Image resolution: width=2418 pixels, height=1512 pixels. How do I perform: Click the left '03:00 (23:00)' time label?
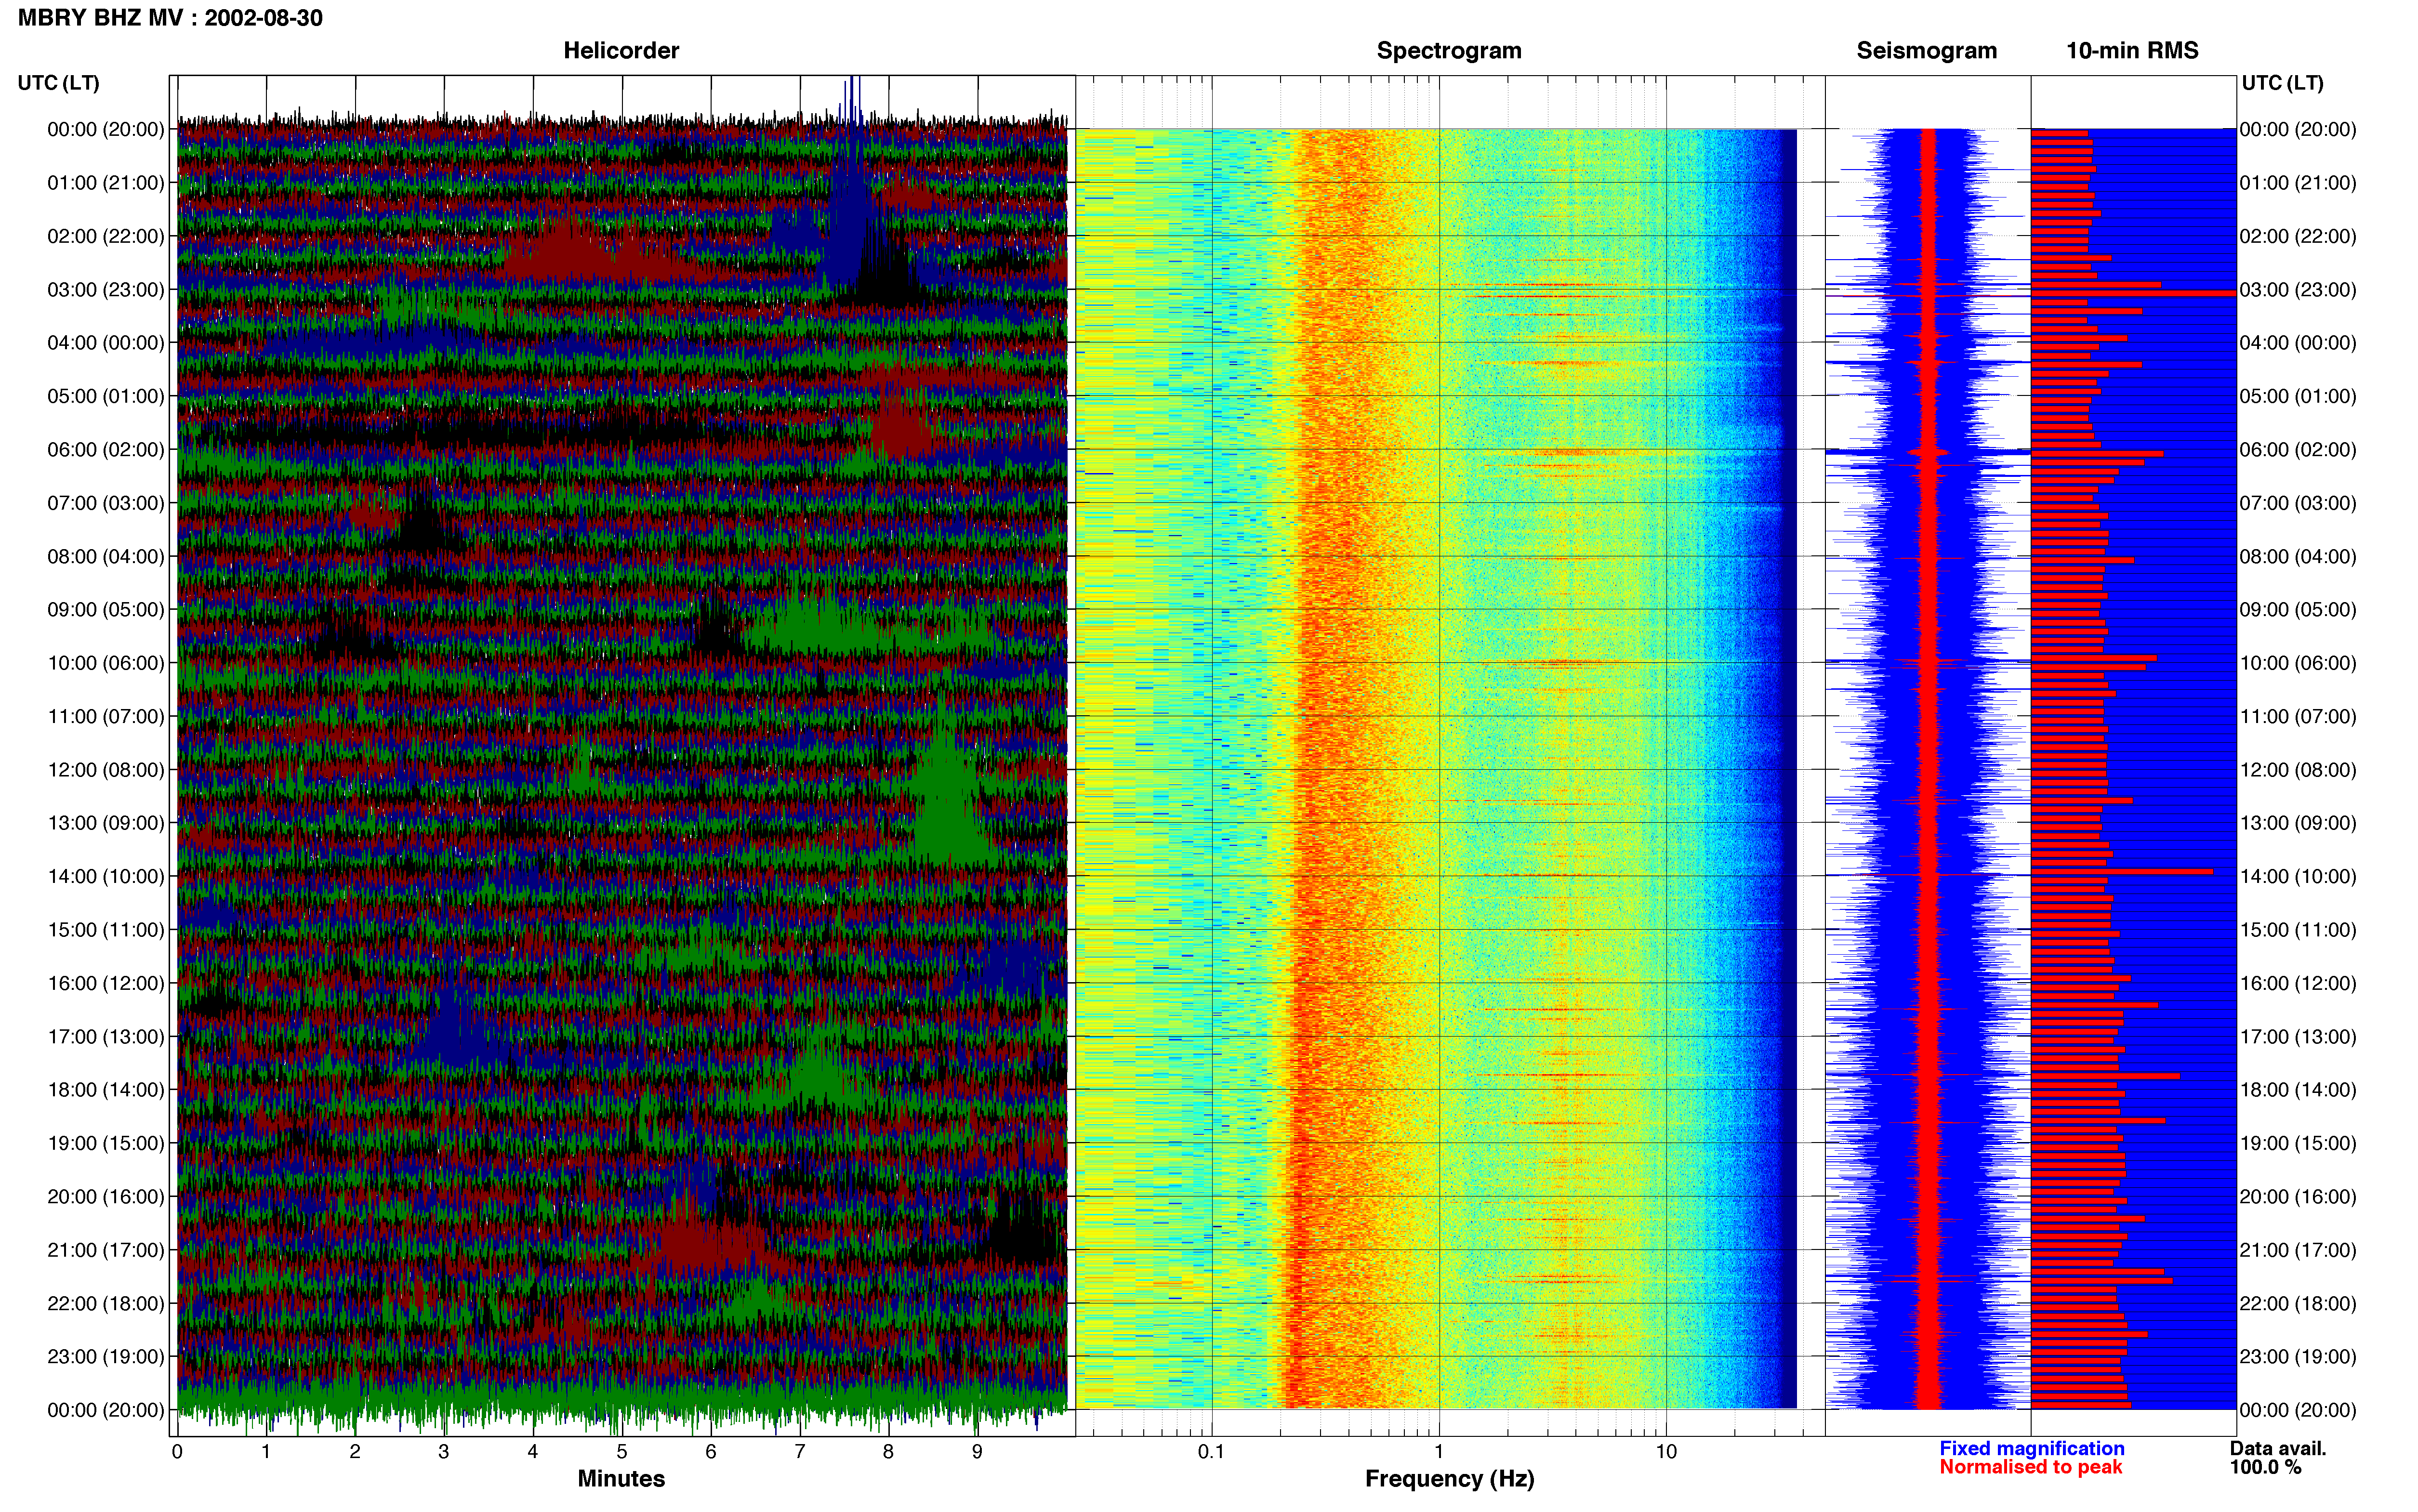click(106, 290)
